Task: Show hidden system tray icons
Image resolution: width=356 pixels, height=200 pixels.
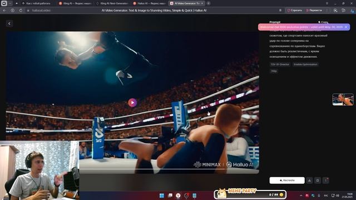Action: coord(301,196)
